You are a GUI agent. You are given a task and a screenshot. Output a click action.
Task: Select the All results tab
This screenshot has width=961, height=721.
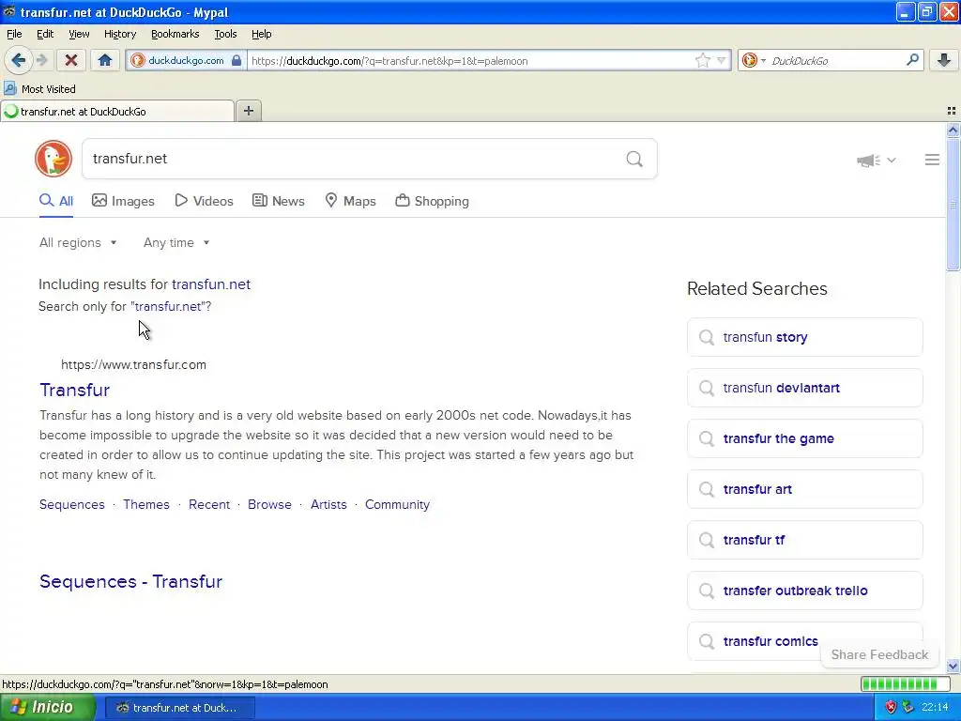[x=55, y=201]
